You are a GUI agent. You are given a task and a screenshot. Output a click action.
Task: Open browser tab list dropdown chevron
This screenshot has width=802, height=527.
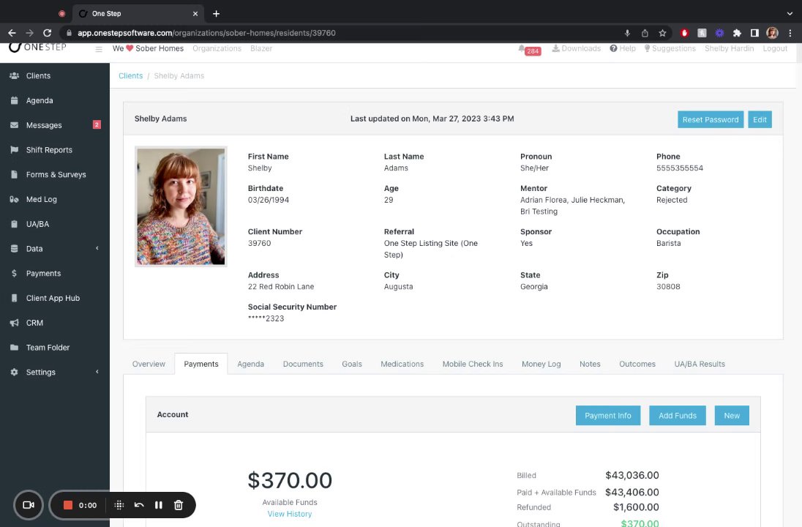pyautogui.click(x=790, y=13)
